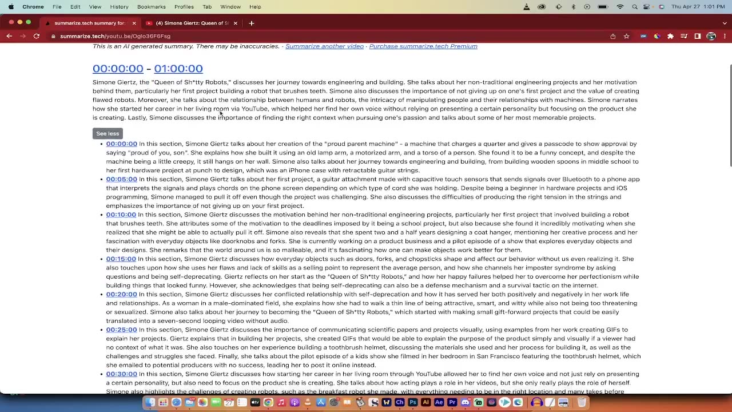Viewport: 732px width, 412px height.
Task: Click VLC cone in menu bar
Action: (x=527, y=7)
